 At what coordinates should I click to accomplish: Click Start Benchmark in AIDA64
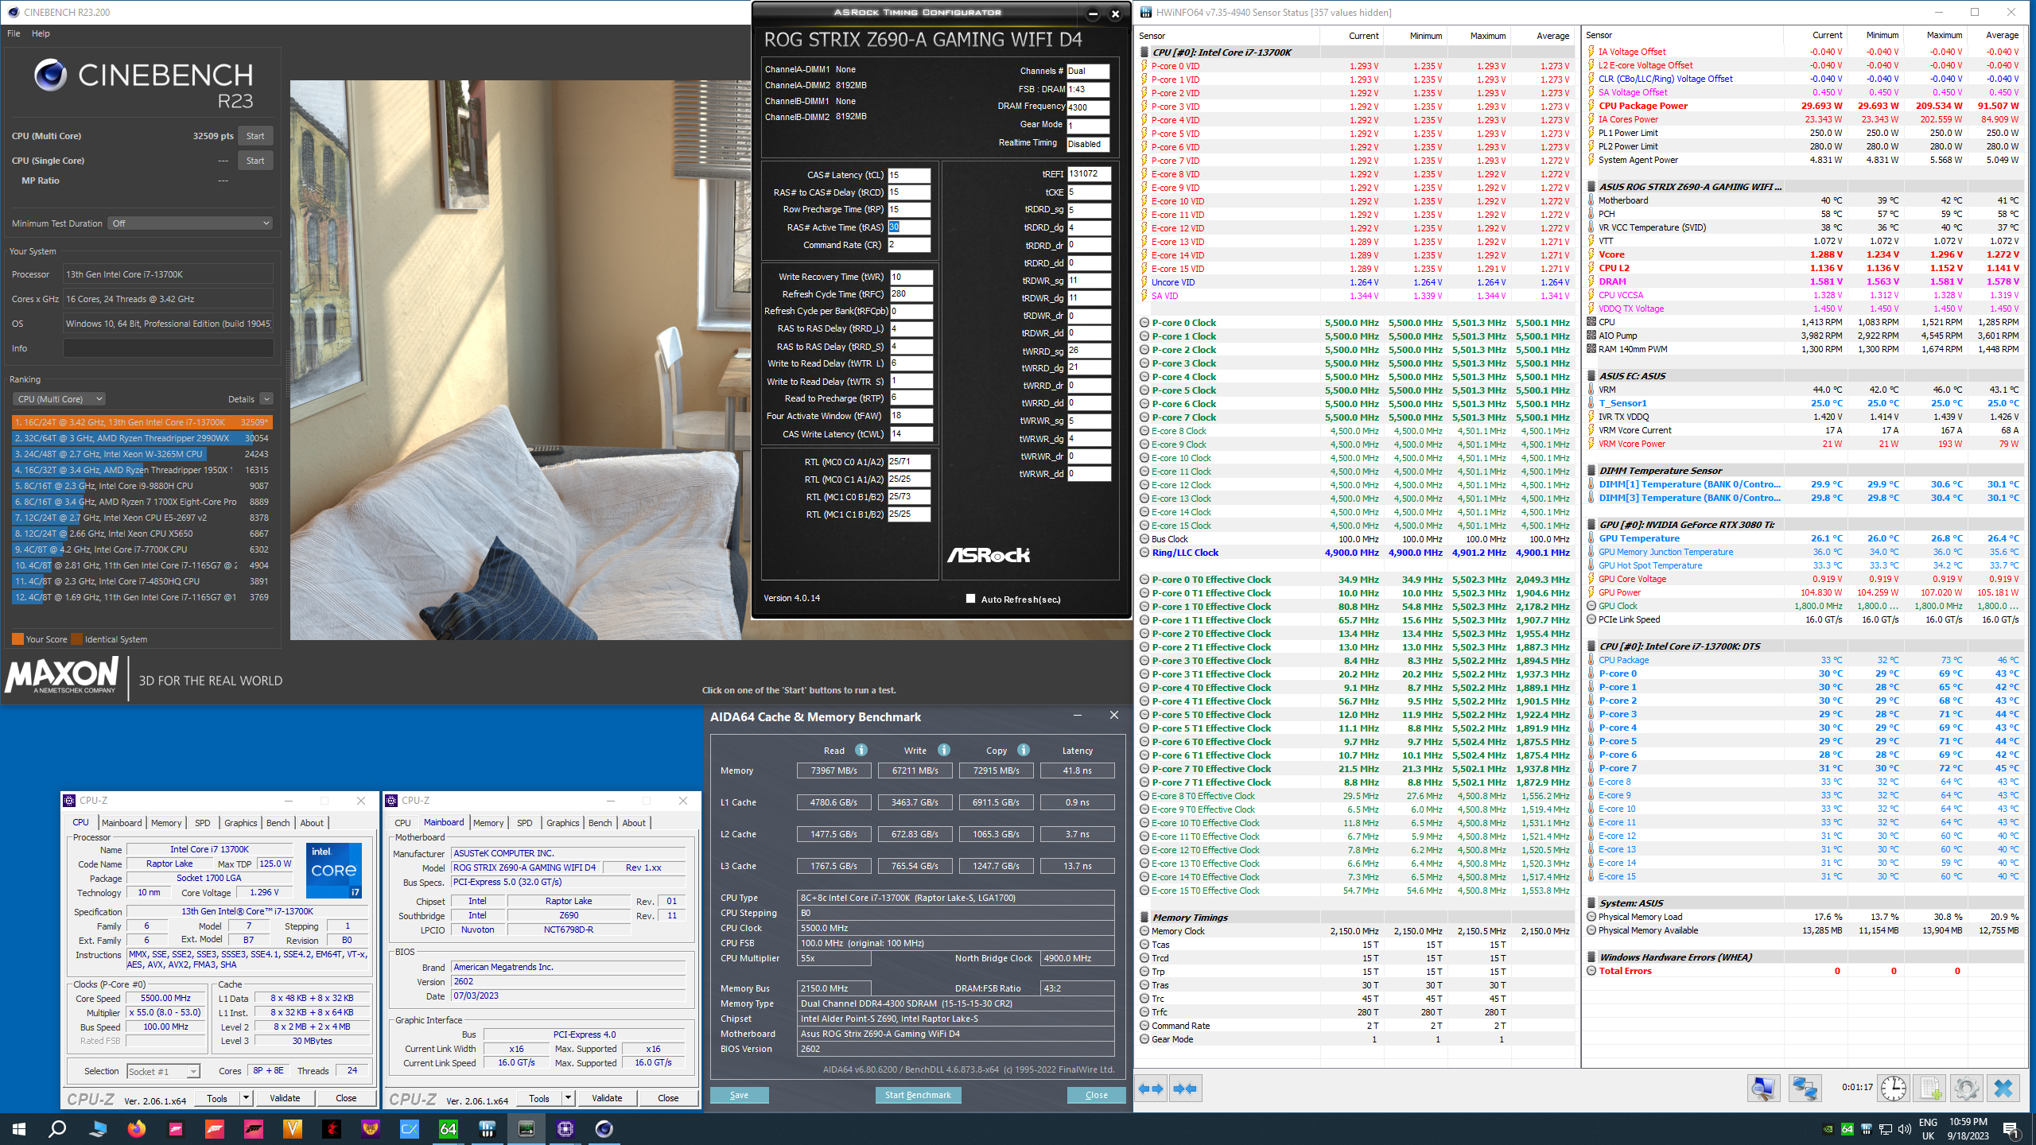918,1095
